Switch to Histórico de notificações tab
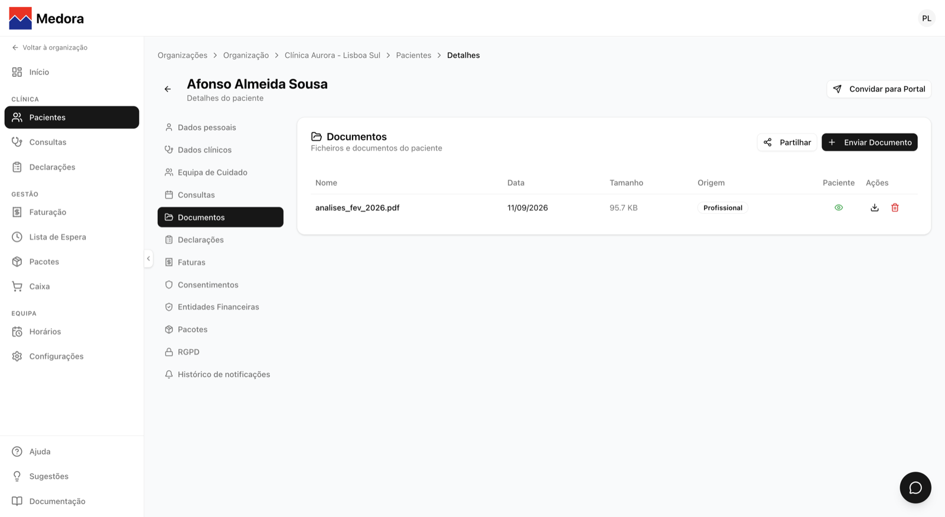The height and width of the screenshot is (517, 945). point(220,375)
